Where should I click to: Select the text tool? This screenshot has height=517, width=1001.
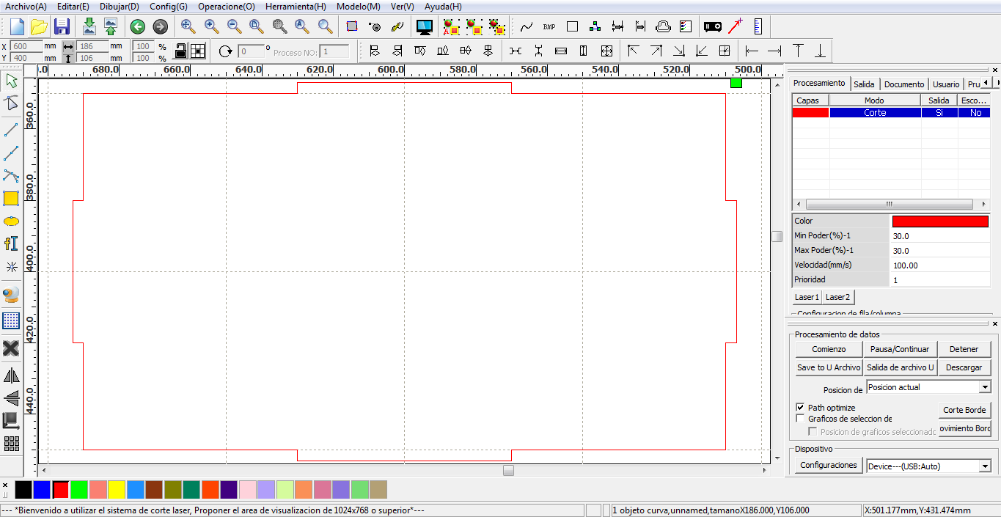[11, 243]
